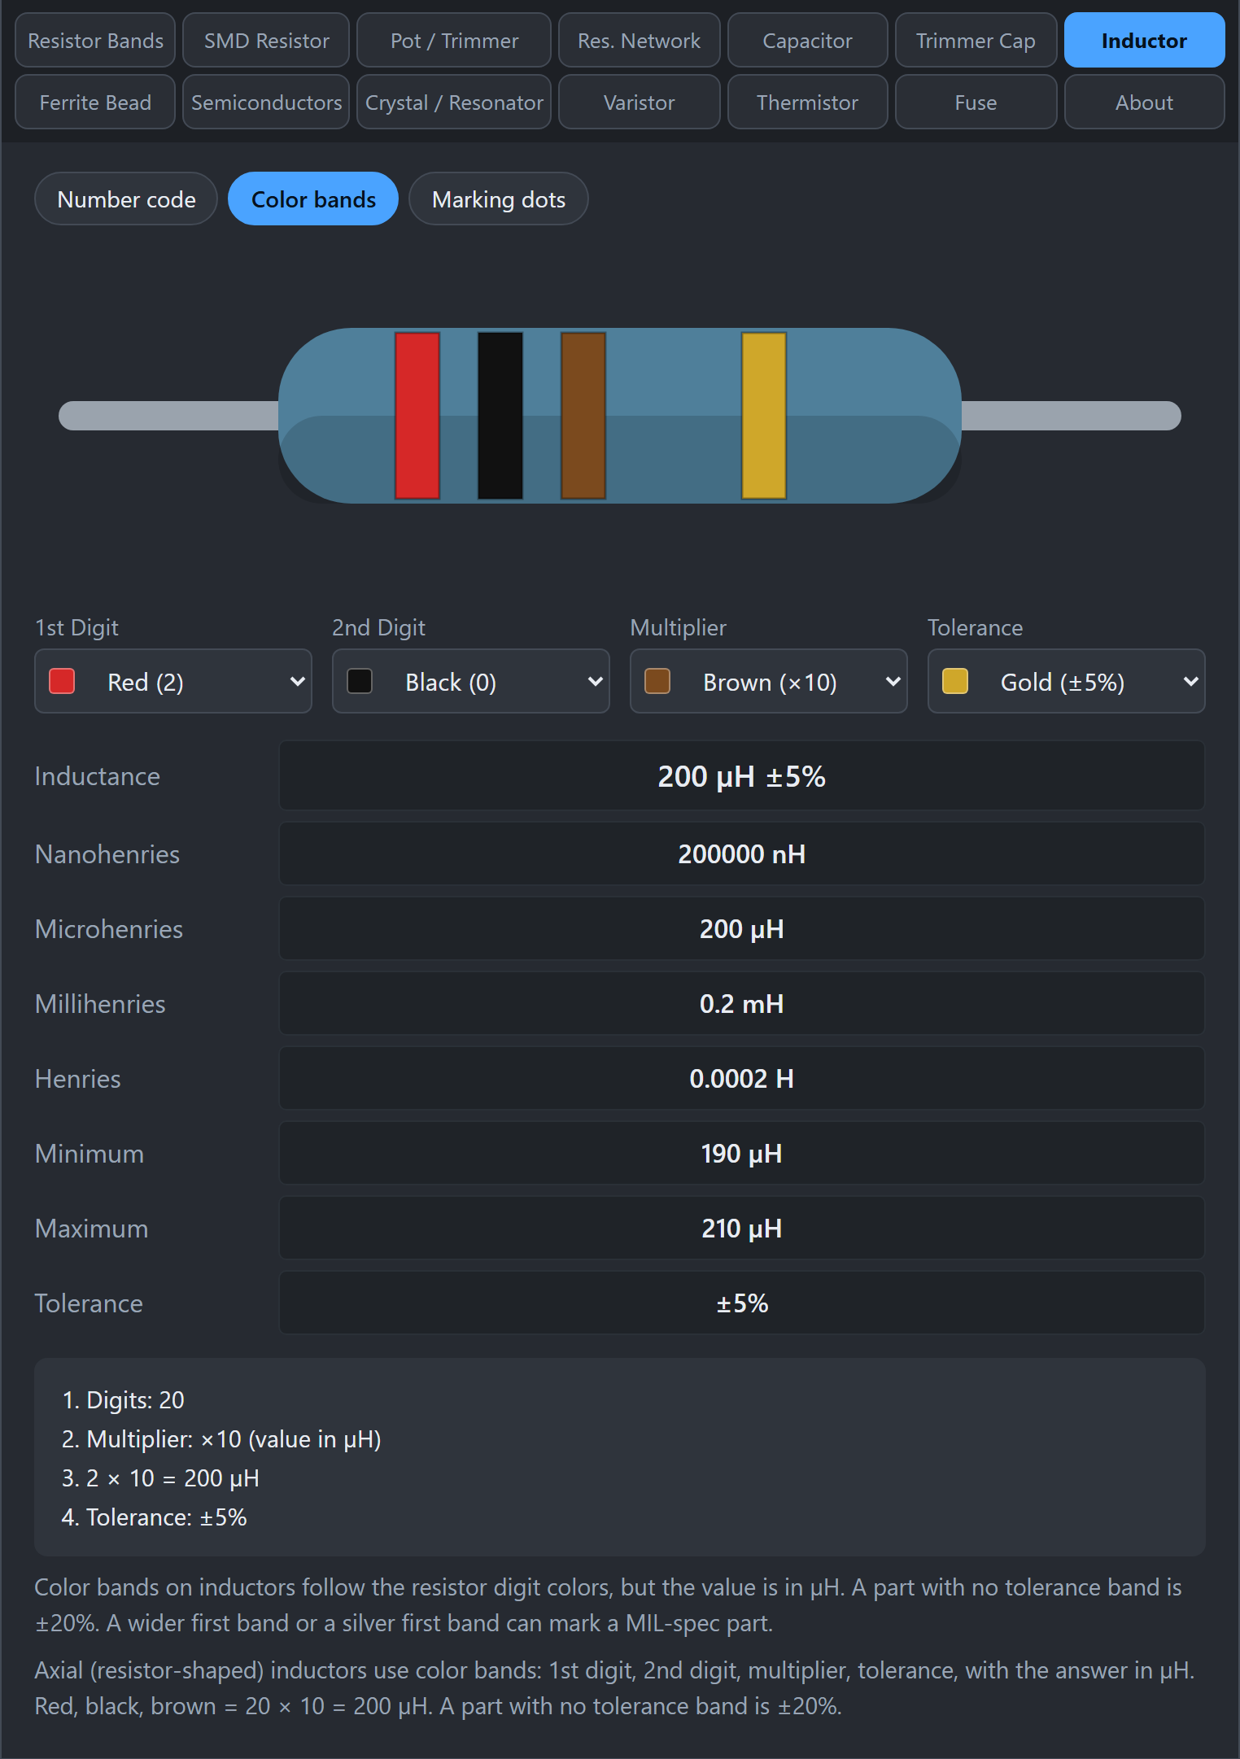Viewport: 1240px width, 1759px height.
Task: Open the Thermistor tab
Action: pos(807,102)
